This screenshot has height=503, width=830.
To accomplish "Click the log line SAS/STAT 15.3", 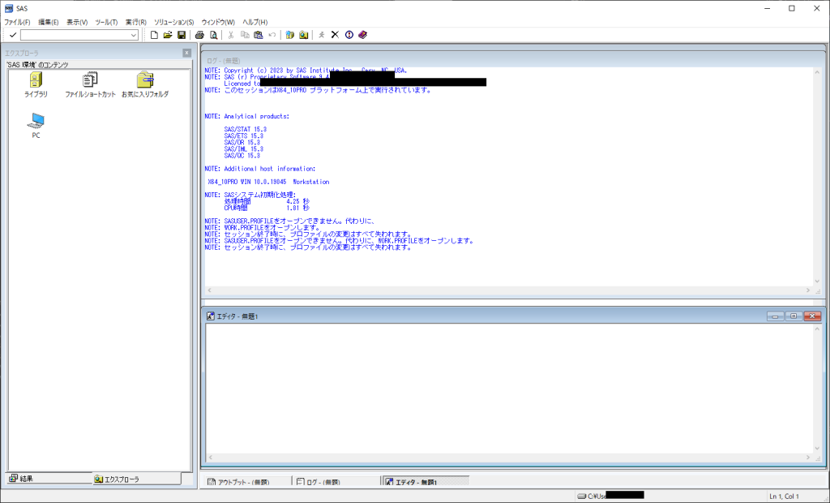I will click(x=245, y=129).
